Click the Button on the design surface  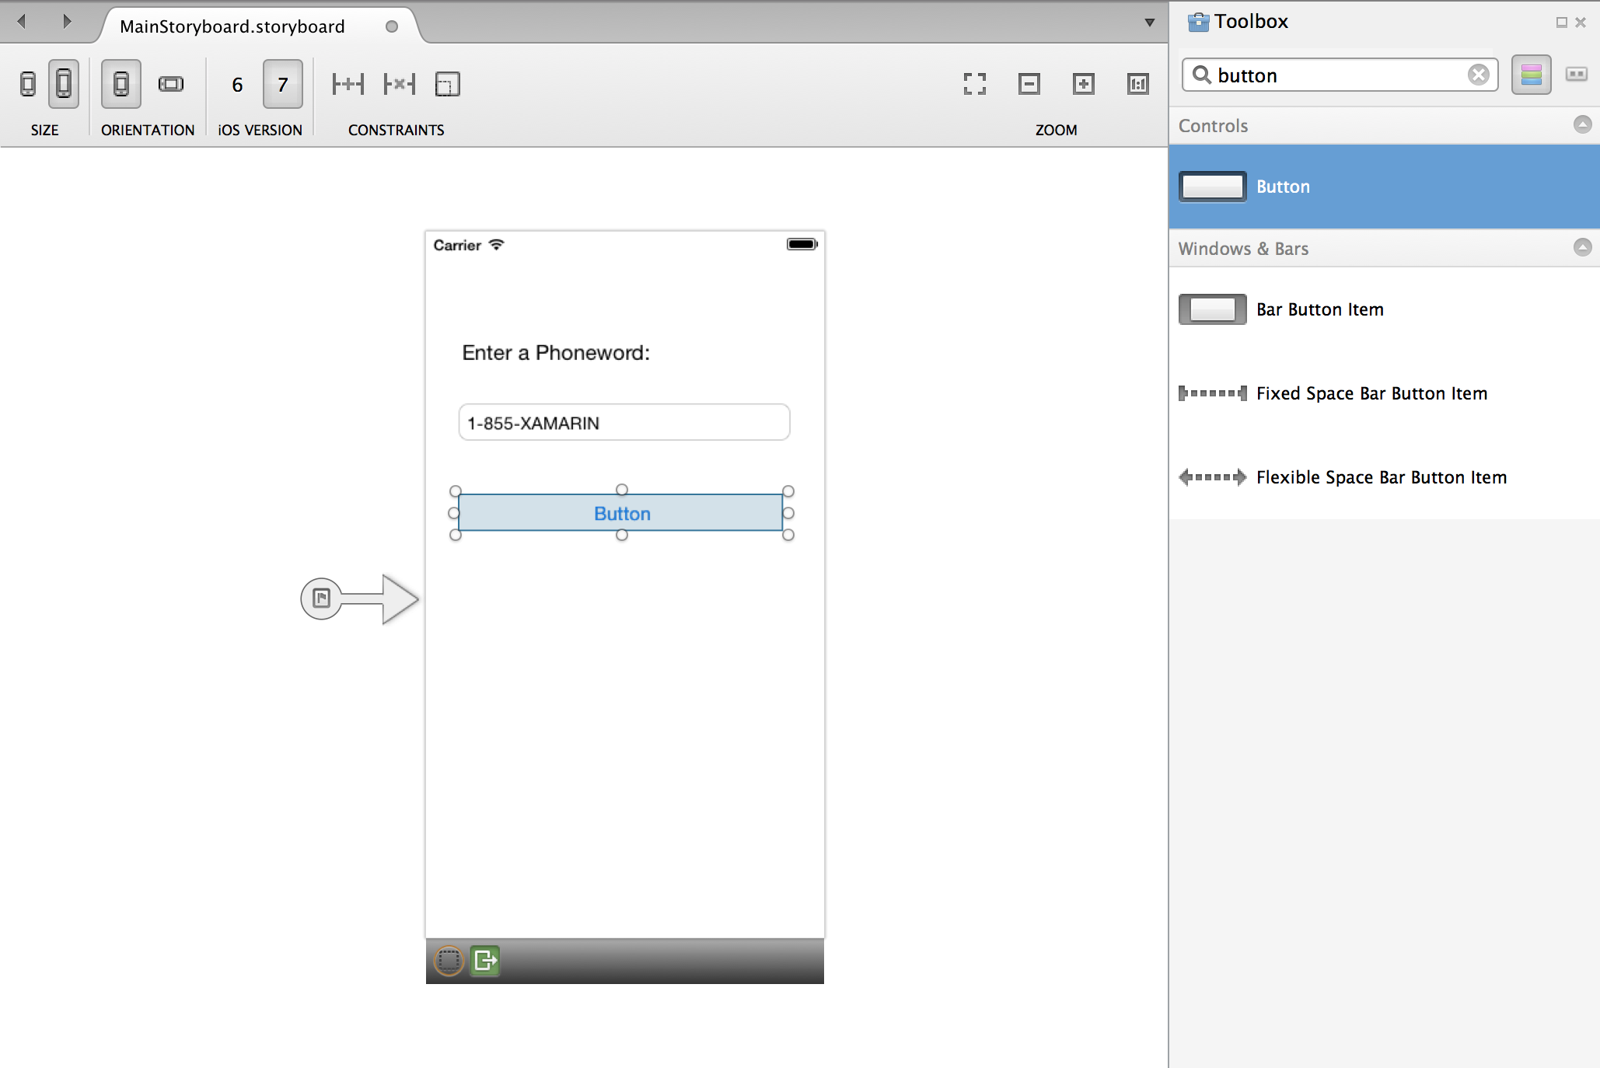[621, 513]
